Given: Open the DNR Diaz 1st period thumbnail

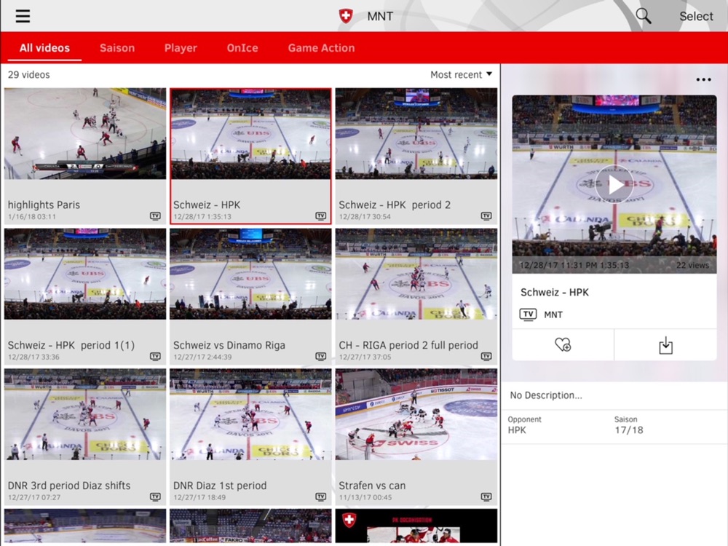Looking at the screenshot, I should click(x=250, y=415).
